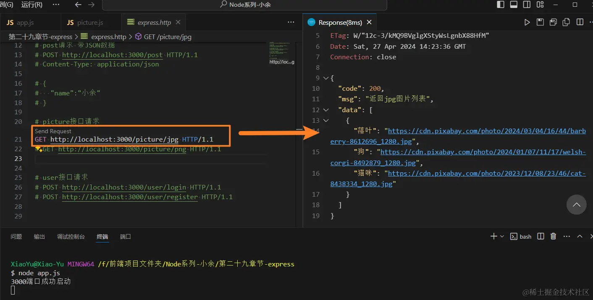593x300 pixels.
Task: Open 输出 panel tab
Action: 39,237
